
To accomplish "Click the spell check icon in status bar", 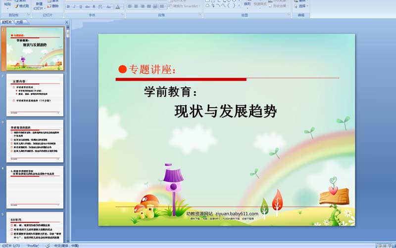I will point(48,245).
